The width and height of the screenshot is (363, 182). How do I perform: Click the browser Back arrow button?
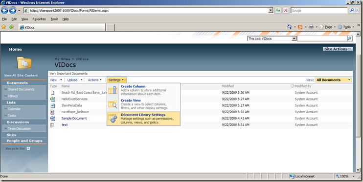point(4,10)
